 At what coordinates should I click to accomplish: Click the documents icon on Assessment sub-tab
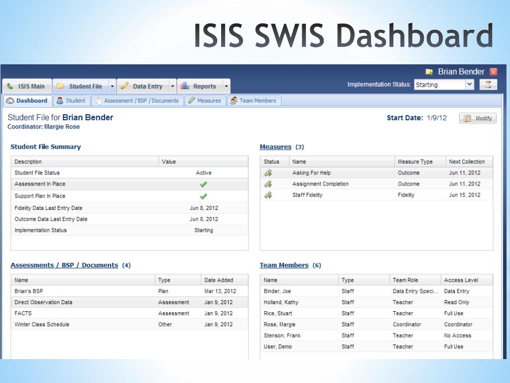coord(98,101)
